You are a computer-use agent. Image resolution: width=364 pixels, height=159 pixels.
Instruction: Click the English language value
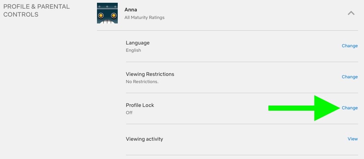pos(133,50)
